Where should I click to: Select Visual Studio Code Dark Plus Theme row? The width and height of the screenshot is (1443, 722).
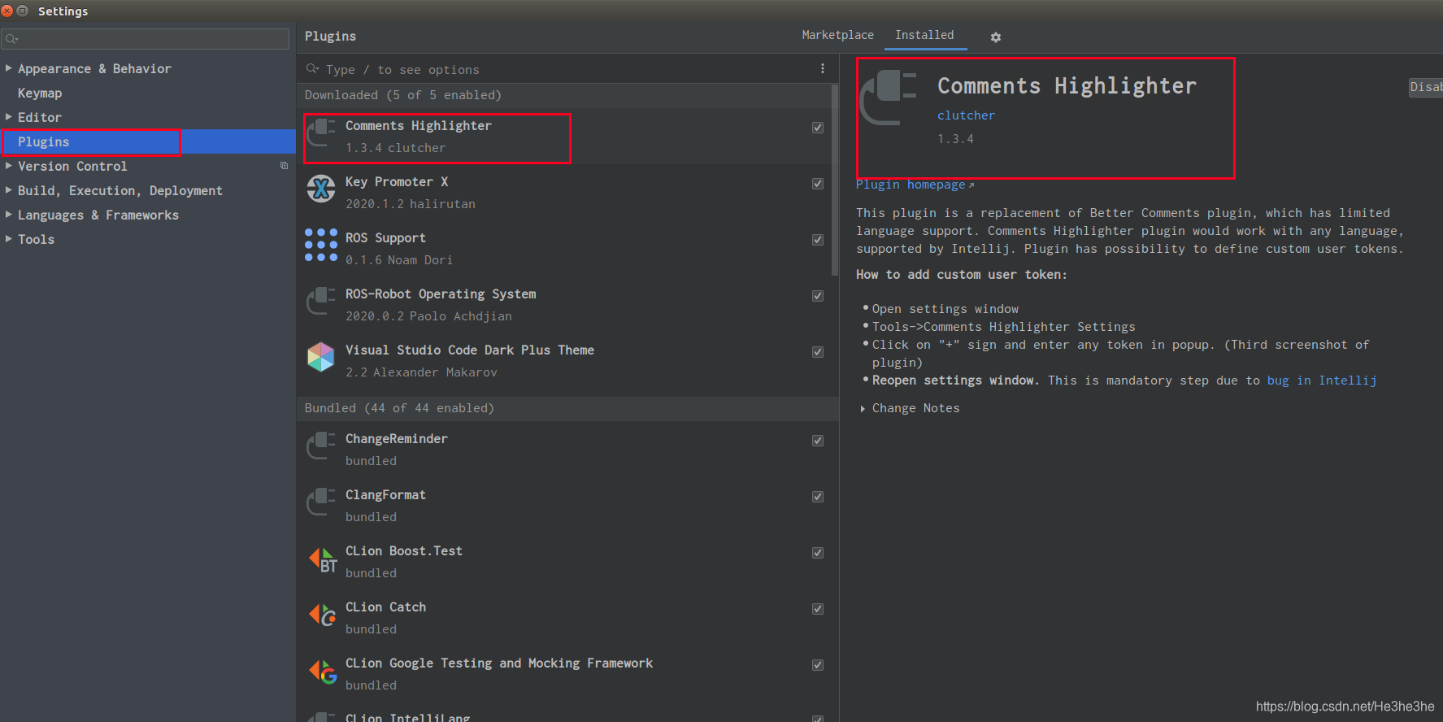pos(564,361)
